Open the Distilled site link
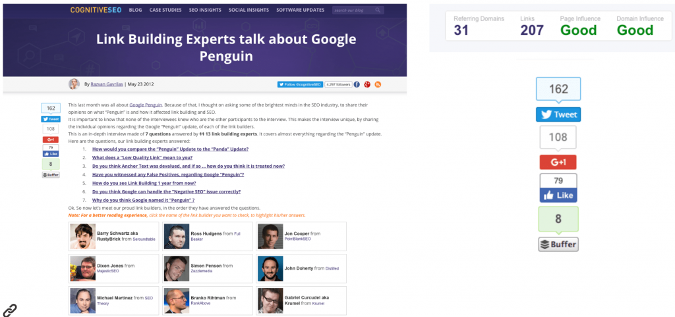Viewport: 675px width, 317px height. (332, 268)
